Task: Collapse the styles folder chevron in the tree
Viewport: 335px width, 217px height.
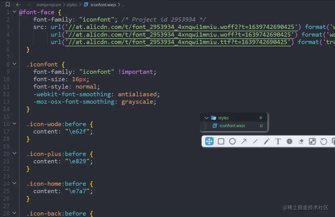Action: [206, 118]
